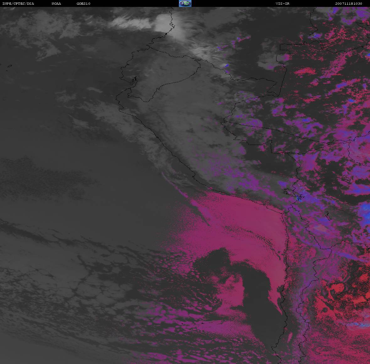370x364 pixels.
Task: Click the GOES10 satellite label
Action: coord(83,4)
